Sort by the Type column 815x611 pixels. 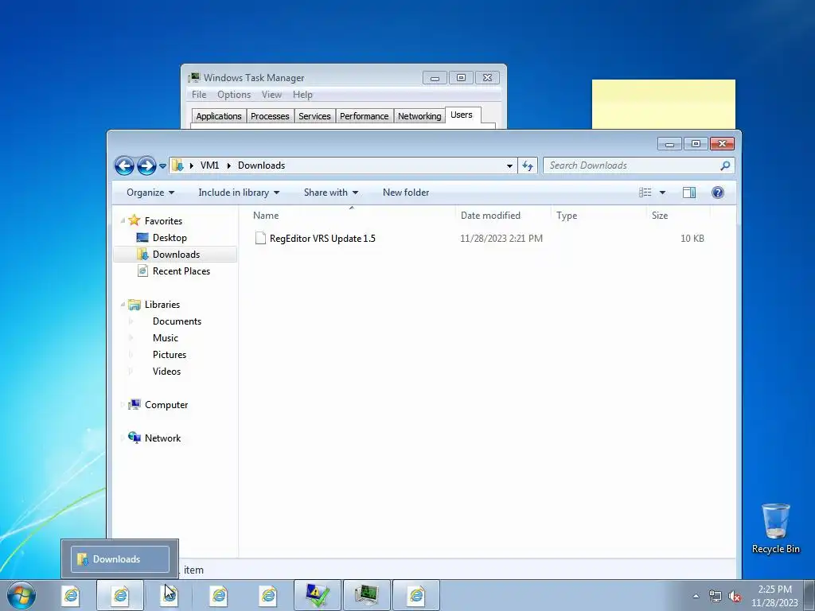599,215
